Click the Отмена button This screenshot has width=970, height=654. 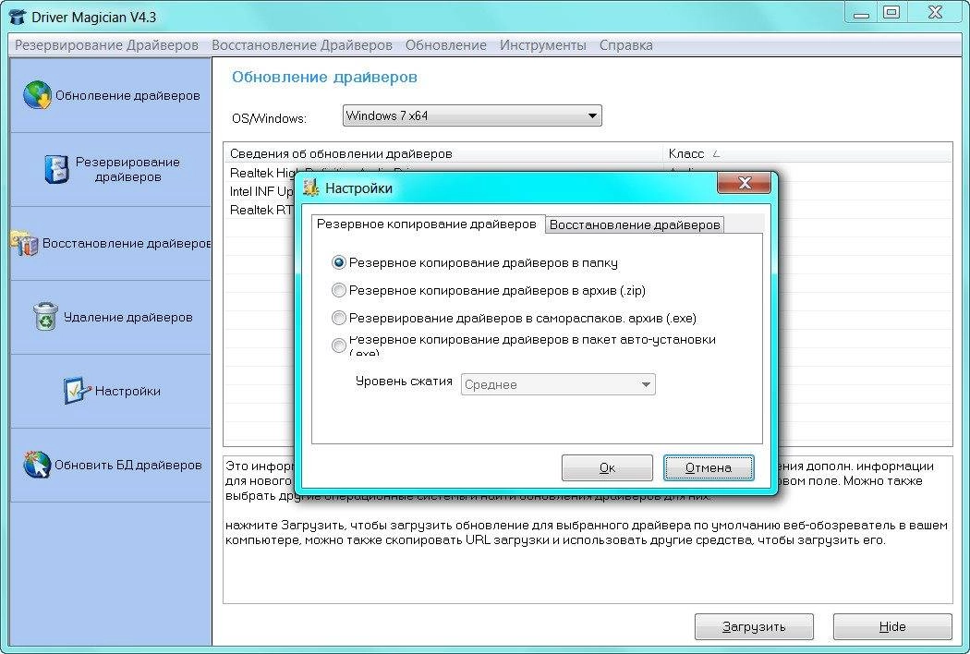(x=709, y=467)
